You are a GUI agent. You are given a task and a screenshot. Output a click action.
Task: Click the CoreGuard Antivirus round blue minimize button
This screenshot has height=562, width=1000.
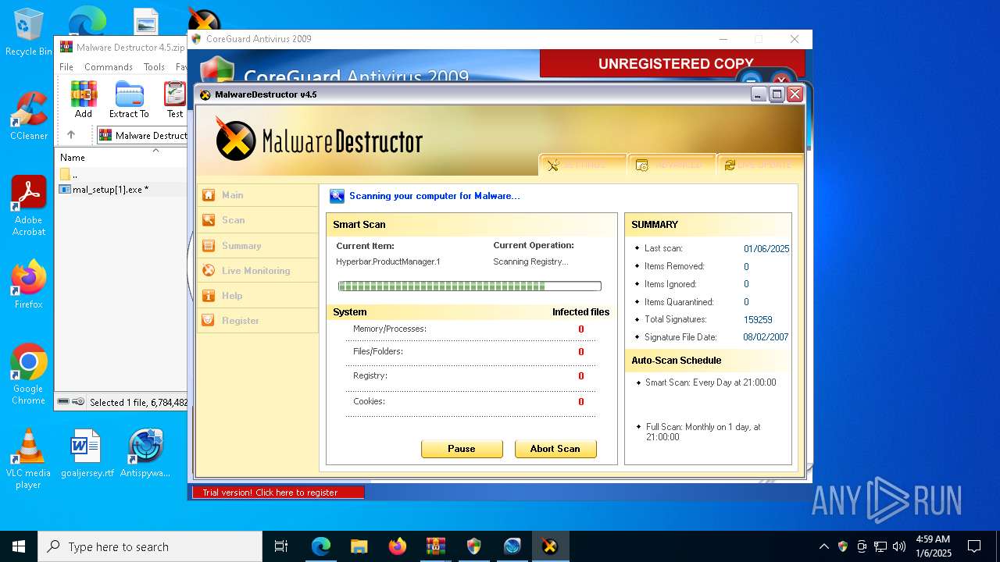pos(750,80)
